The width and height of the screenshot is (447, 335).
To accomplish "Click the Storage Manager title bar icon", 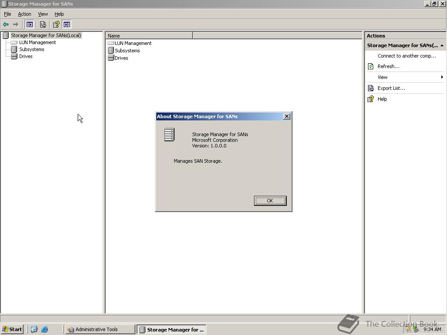I will [4, 3].
